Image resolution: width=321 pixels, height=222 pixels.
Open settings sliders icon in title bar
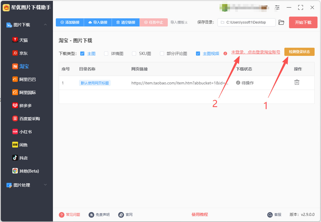point(277,8)
